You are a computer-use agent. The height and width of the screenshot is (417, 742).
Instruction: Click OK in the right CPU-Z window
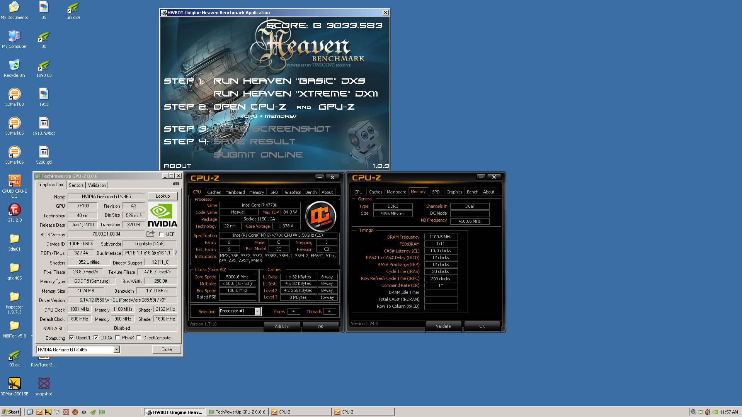click(482, 326)
